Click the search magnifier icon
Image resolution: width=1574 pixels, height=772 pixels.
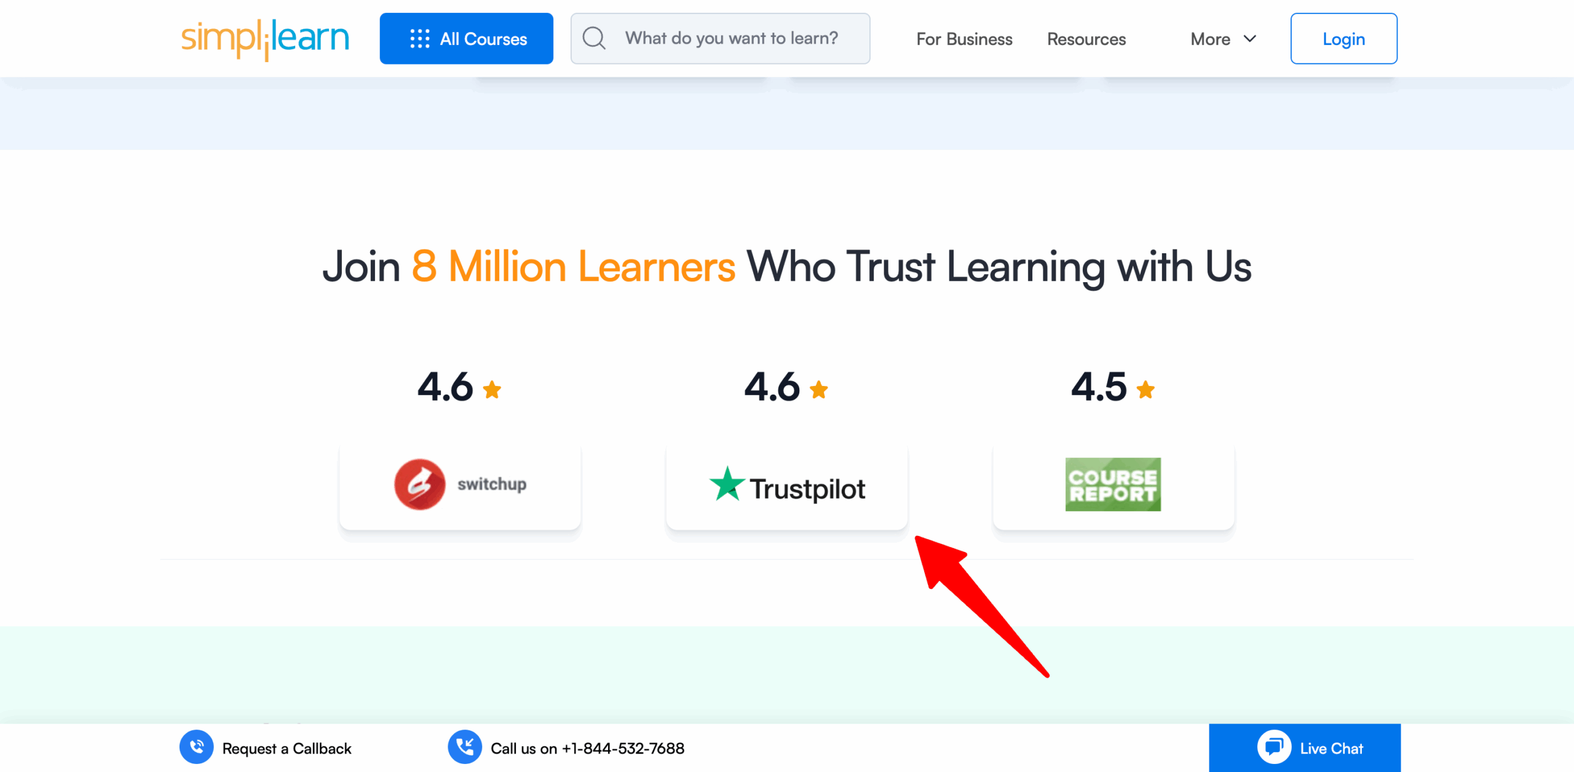(594, 38)
